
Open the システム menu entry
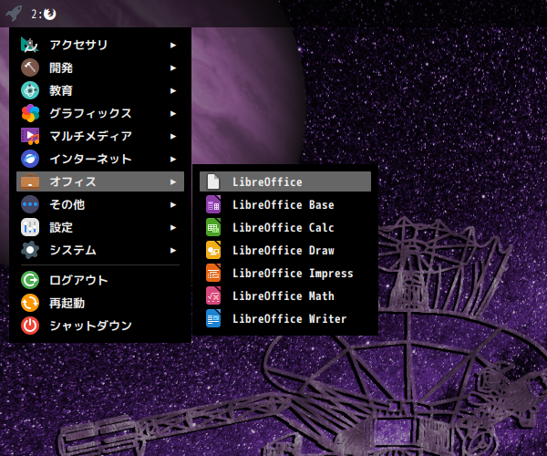tap(100, 250)
